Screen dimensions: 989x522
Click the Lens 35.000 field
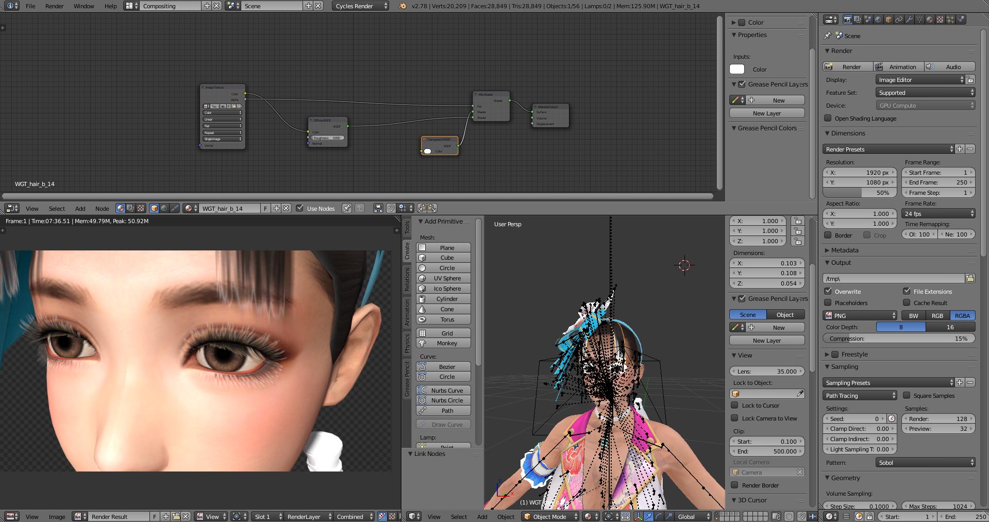(767, 371)
